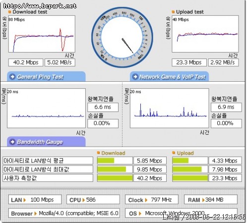Viewport: 248px width, 223px height.
Task: Click the 6.6 ms round-trip delay field
Action: click(103, 107)
